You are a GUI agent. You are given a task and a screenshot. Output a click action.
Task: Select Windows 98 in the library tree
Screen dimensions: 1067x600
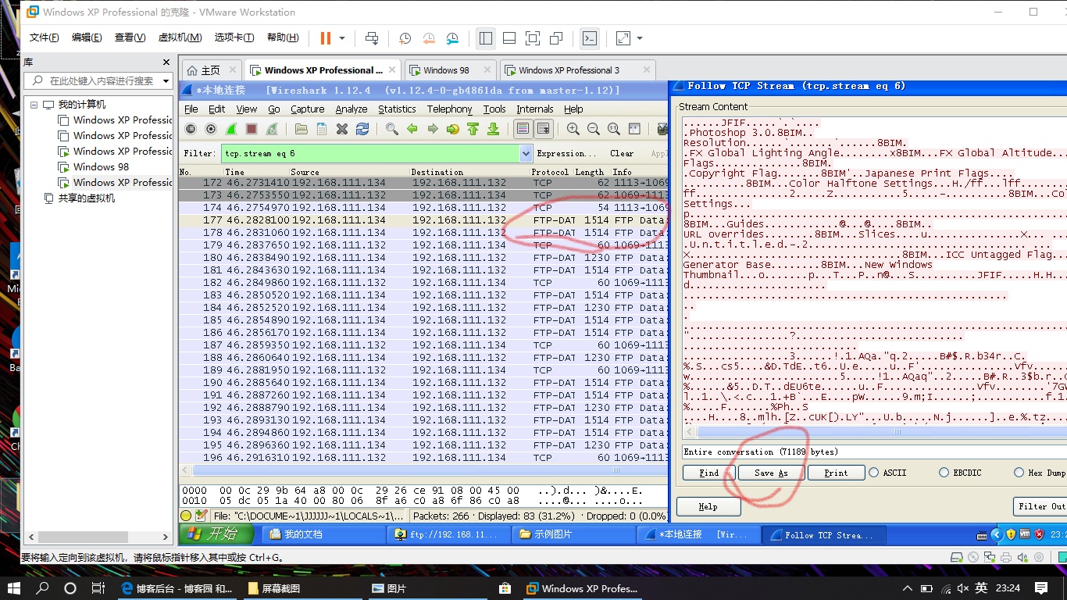coord(101,166)
